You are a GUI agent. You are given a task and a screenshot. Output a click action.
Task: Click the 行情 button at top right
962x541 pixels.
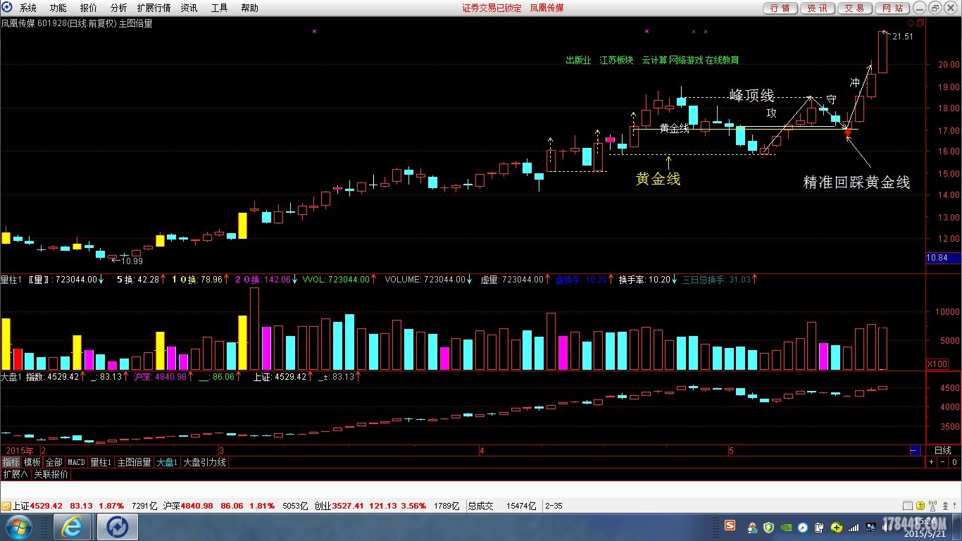coord(780,8)
